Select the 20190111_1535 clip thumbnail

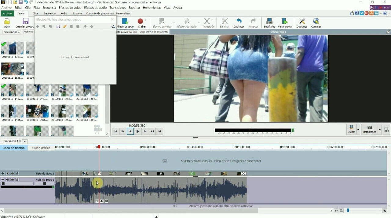point(12,69)
